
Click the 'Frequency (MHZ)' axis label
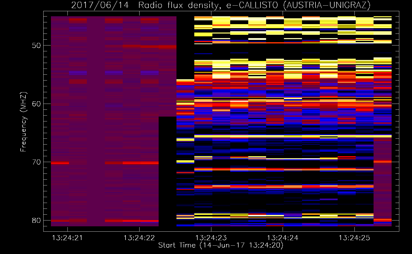(x=23, y=122)
